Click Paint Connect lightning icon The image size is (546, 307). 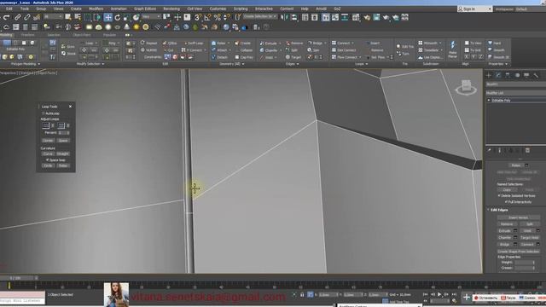click(453, 45)
